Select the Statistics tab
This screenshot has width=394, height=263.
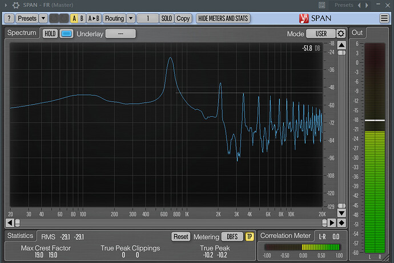coord(20,236)
